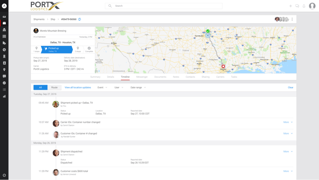The width and height of the screenshot is (319, 180).
Task: Switch to the Details tab
Action: click(110, 77)
